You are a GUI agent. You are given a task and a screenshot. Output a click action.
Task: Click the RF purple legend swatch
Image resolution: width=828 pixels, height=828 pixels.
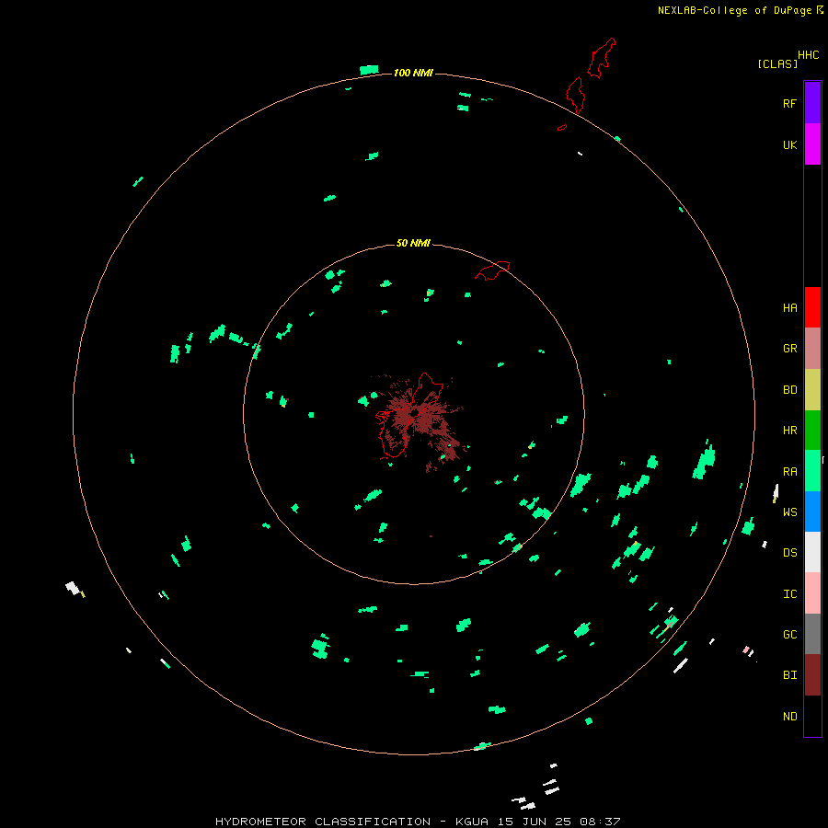tap(812, 103)
